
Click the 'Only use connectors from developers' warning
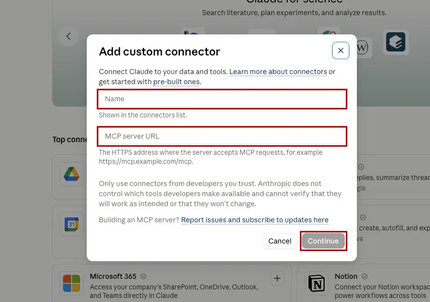220,194
